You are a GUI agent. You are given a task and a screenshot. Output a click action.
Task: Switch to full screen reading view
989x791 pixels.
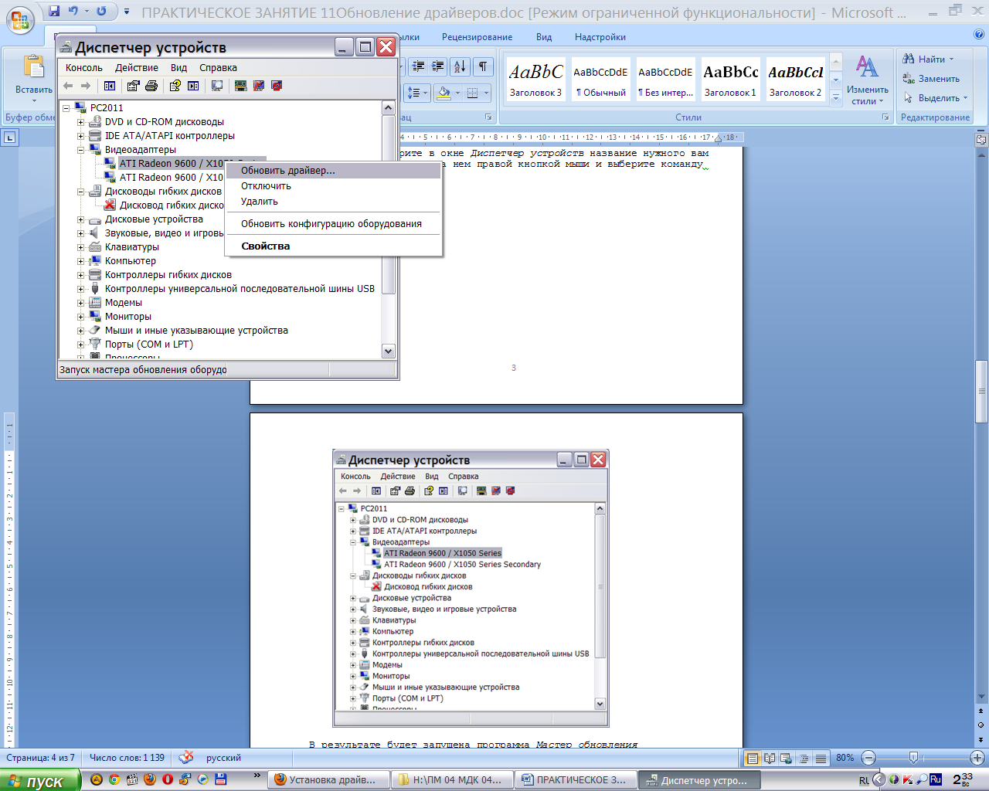pos(770,758)
